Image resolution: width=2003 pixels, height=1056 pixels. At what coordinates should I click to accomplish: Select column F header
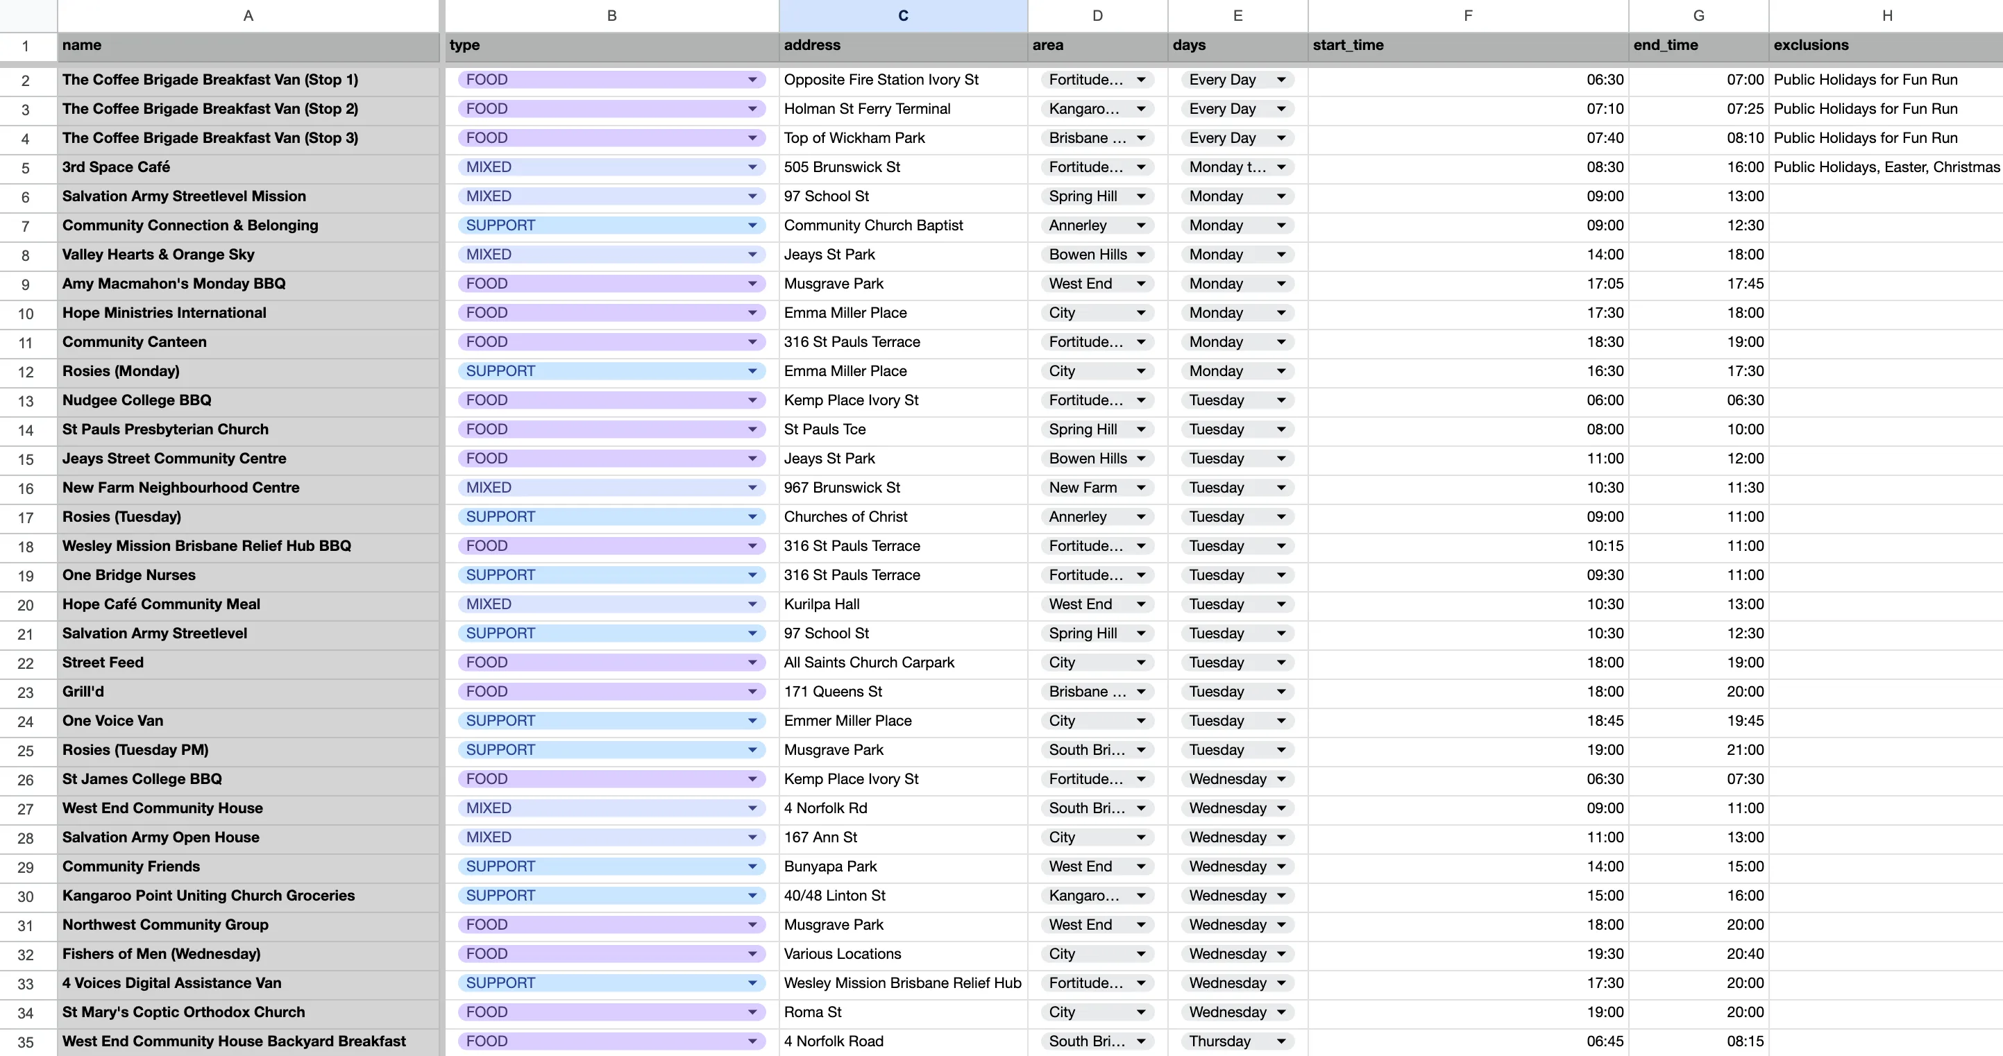(1467, 15)
